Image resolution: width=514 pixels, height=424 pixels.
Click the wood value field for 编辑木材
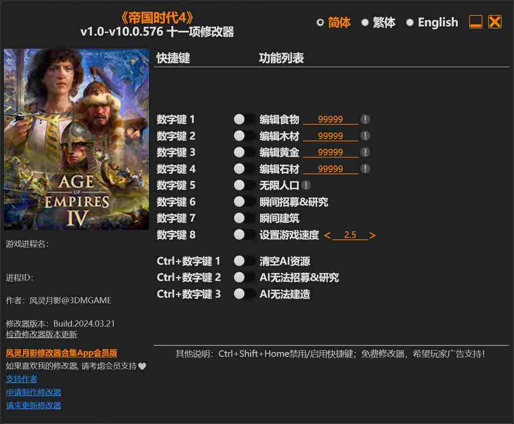pyautogui.click(x=330, y=136)
